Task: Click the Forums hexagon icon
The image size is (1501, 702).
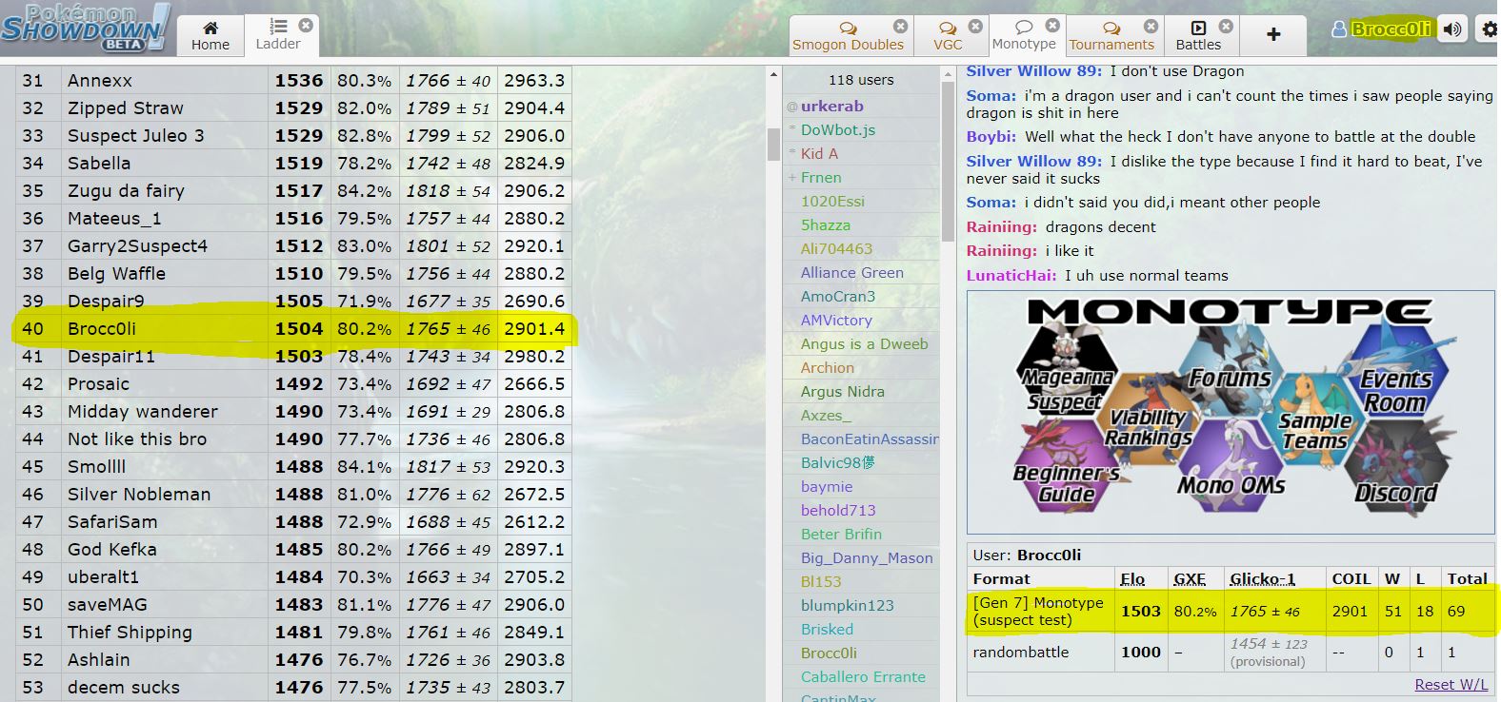Action: click(x=1230, y=373)
